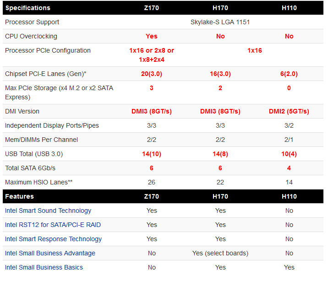Click H110's 'No' in CPU Overclocking row
Screen dimensions: 328x281
(x=289, y=36)
